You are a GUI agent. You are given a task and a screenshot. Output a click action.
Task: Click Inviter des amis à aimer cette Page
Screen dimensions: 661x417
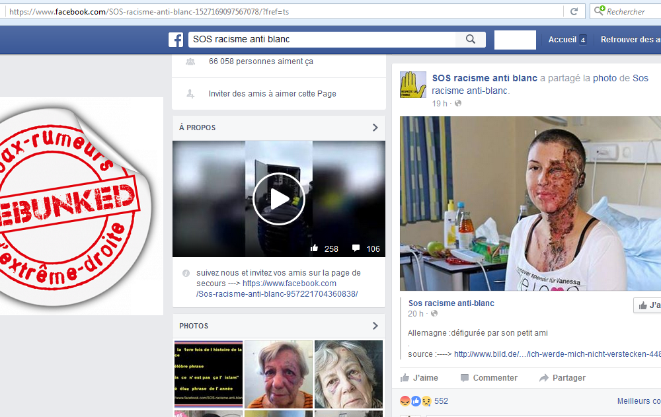click(272, 94)
